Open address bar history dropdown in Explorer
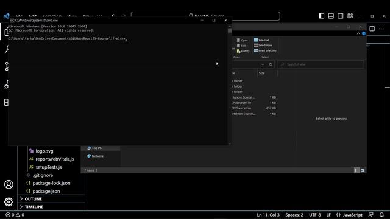Image resolution: width=390 pixels, height=219 pixels. click(x=263, y=64)
